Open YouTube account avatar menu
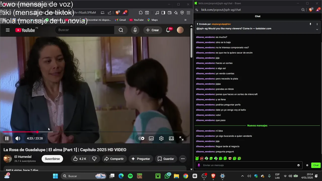322x181 pixels. click(180, 30)
